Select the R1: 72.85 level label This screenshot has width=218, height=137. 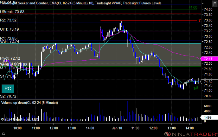(x=8, y=38)
